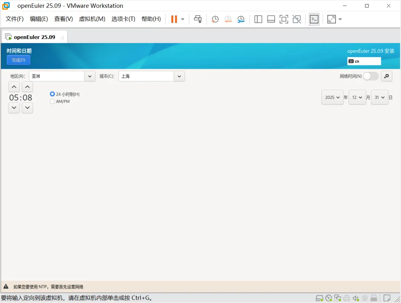401x303 pixels.
Task: Maximize the VMware Workstation window
Action: [367, 6]
